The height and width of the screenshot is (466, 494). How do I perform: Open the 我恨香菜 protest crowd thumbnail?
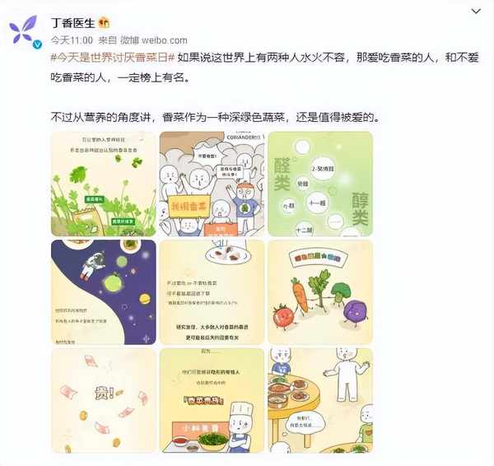212,184
